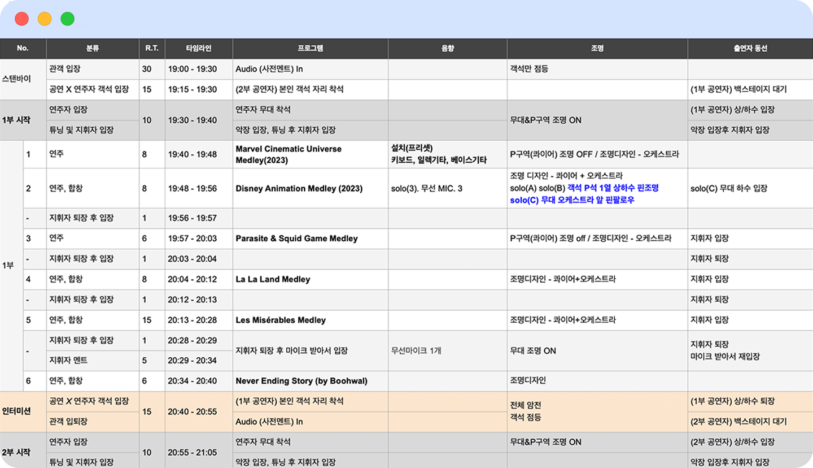
Task: Select the '20:28 - 20:29' timeline cell
Action: point(198,340)
